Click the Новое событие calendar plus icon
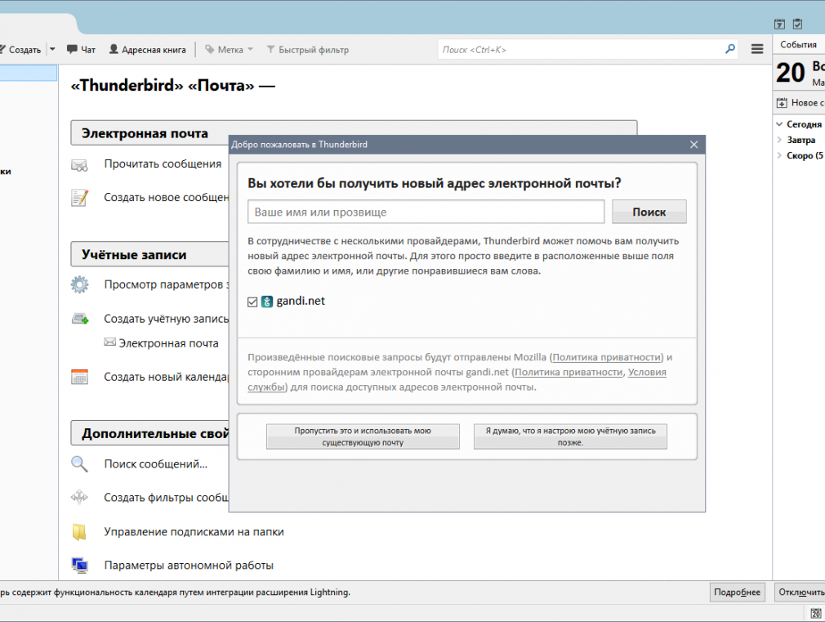This screenshot has width=825, height=622. point(782,103)
